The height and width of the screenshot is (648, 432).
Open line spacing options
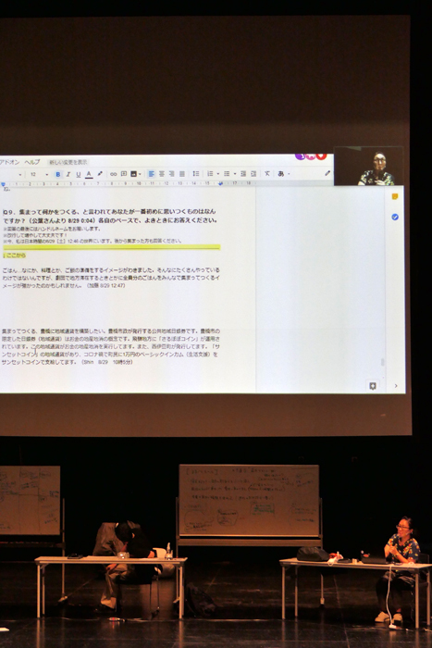[x=196, y=174]
